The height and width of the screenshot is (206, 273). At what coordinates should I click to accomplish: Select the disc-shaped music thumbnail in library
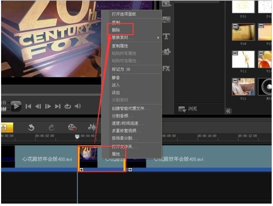click(265, 87)
